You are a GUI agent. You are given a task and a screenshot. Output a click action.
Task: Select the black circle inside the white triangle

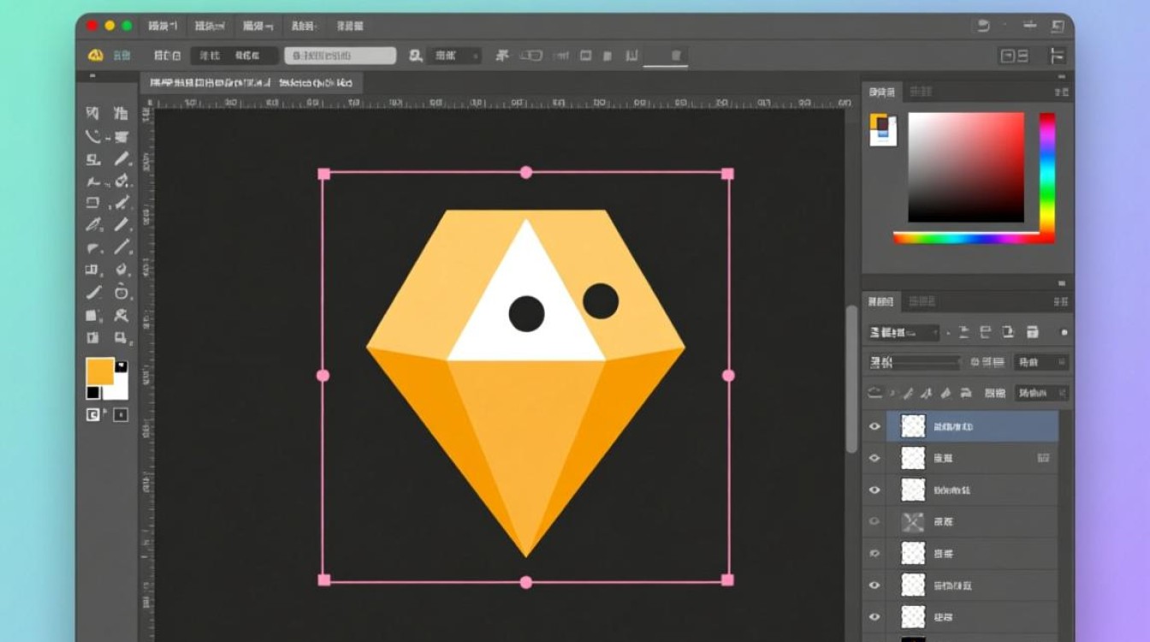click(x=526, y=314)
